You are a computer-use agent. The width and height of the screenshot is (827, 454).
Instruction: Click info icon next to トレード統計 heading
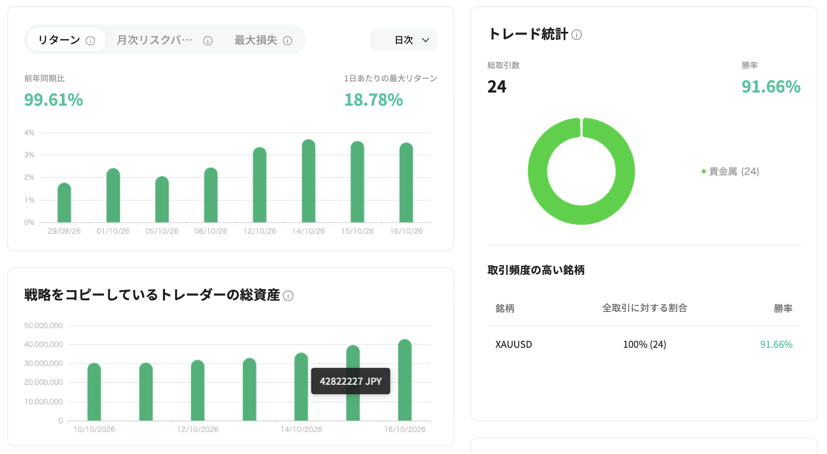(x=576, y=34)
